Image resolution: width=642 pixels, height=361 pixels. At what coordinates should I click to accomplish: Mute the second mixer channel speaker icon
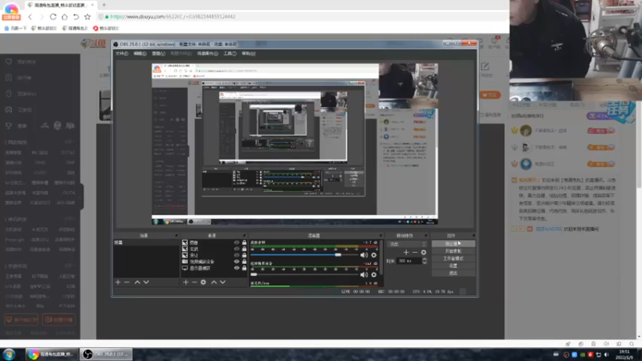click(x=364, y=274)
